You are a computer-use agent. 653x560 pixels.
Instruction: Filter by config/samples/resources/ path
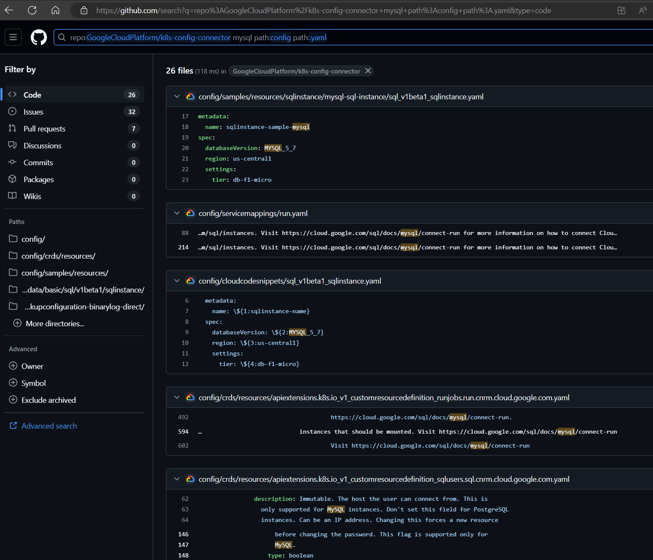click(74, 273)
